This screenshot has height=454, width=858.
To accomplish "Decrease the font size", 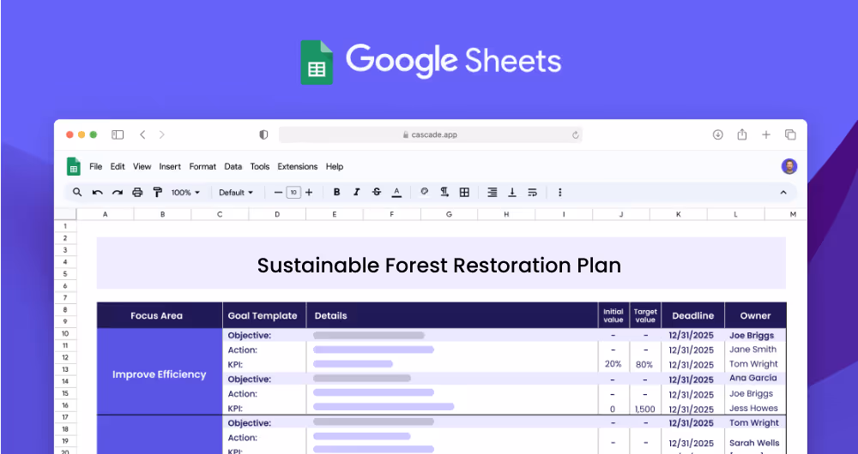I will pos(278,193).
